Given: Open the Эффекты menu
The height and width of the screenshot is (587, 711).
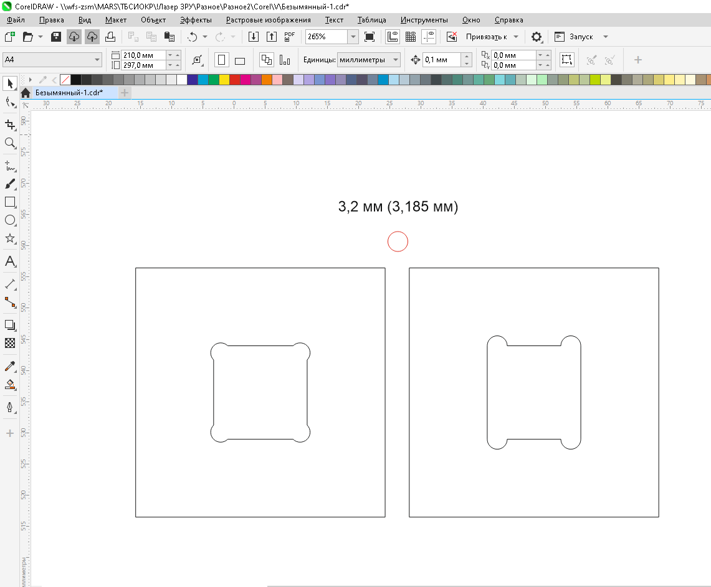Looking at the screenshot, I should tap(196, 20).
